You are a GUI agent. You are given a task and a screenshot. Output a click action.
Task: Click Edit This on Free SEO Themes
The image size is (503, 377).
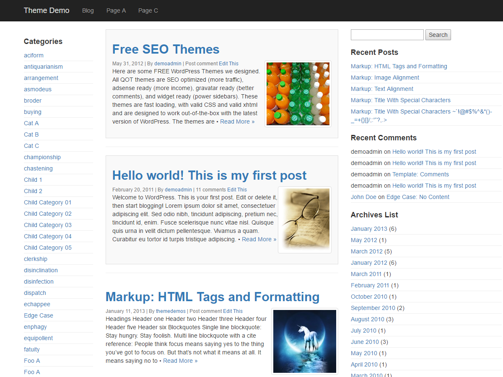pyautogui.click(x=229, y=63)
